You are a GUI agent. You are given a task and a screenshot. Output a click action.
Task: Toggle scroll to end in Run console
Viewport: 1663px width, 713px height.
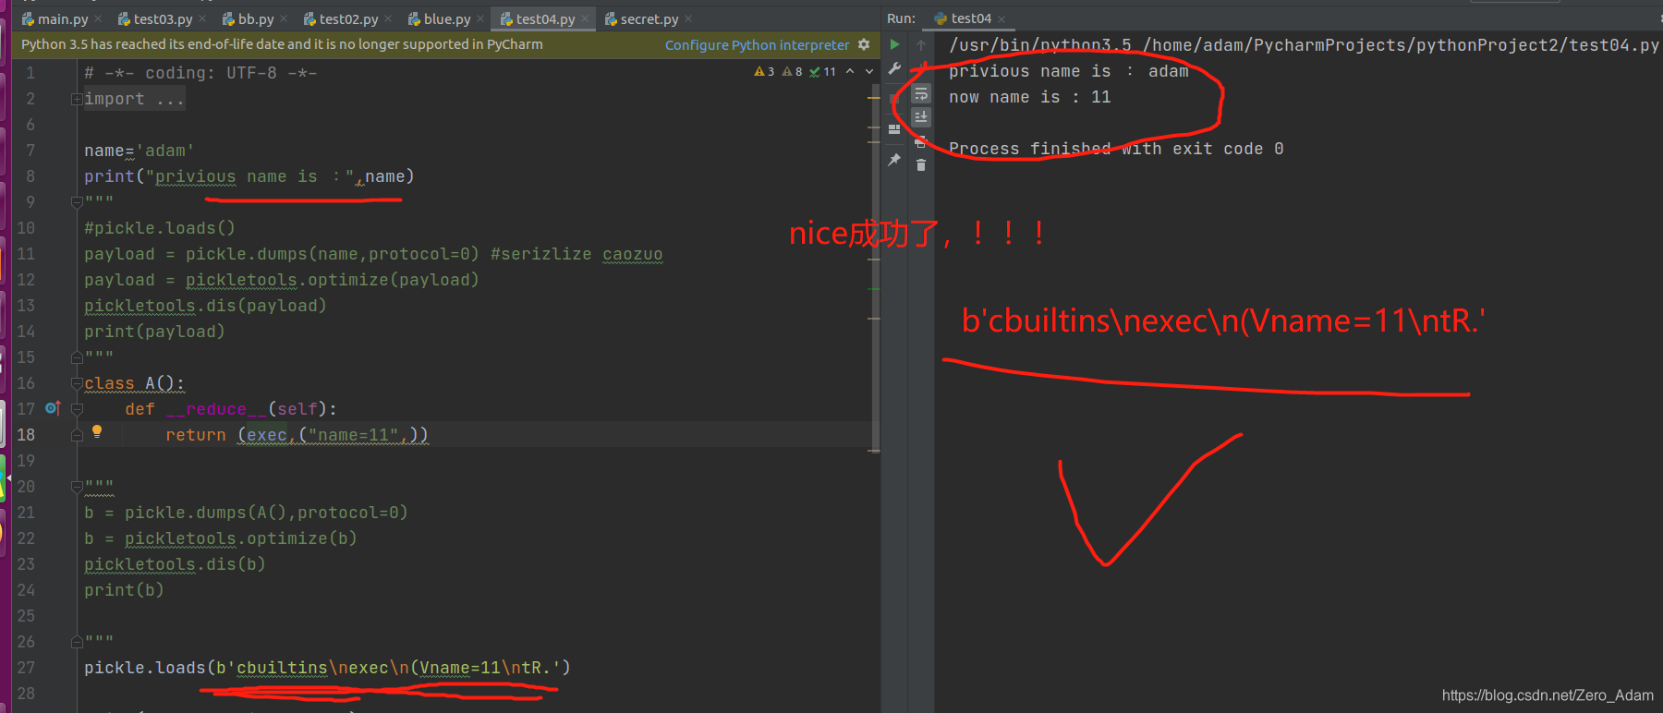point(921,116)
